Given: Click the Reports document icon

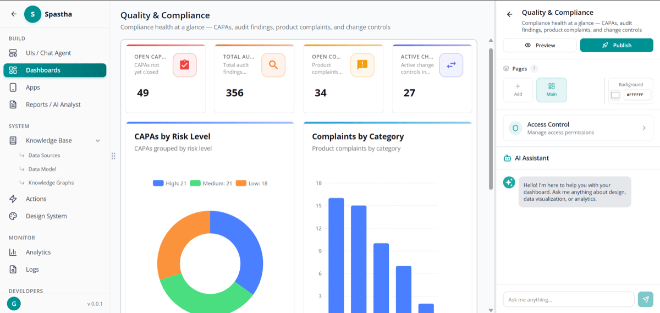Looking at the screenshot, I should click(x=13, y=105).
